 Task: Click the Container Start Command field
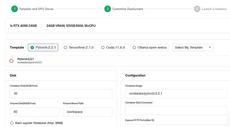click(x=176, y=110)
